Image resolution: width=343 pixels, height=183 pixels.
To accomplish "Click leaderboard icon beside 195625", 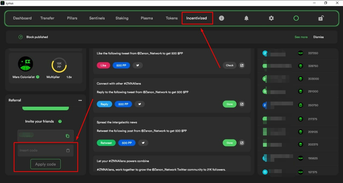I will (x=301, y=158).
